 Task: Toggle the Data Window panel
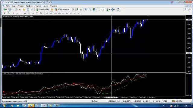[x=20, y=9]
